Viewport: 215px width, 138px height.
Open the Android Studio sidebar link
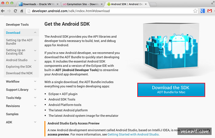(17, 60)
